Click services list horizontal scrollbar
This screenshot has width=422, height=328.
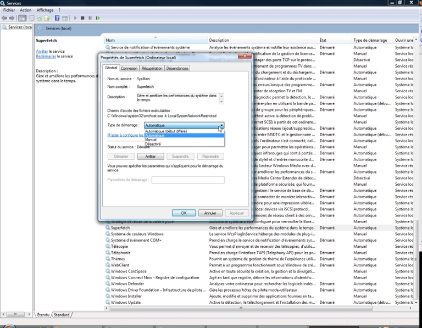[241, 308]
